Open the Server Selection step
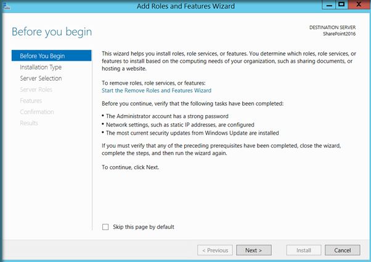 pyautogui.click(x=41, y=78)
